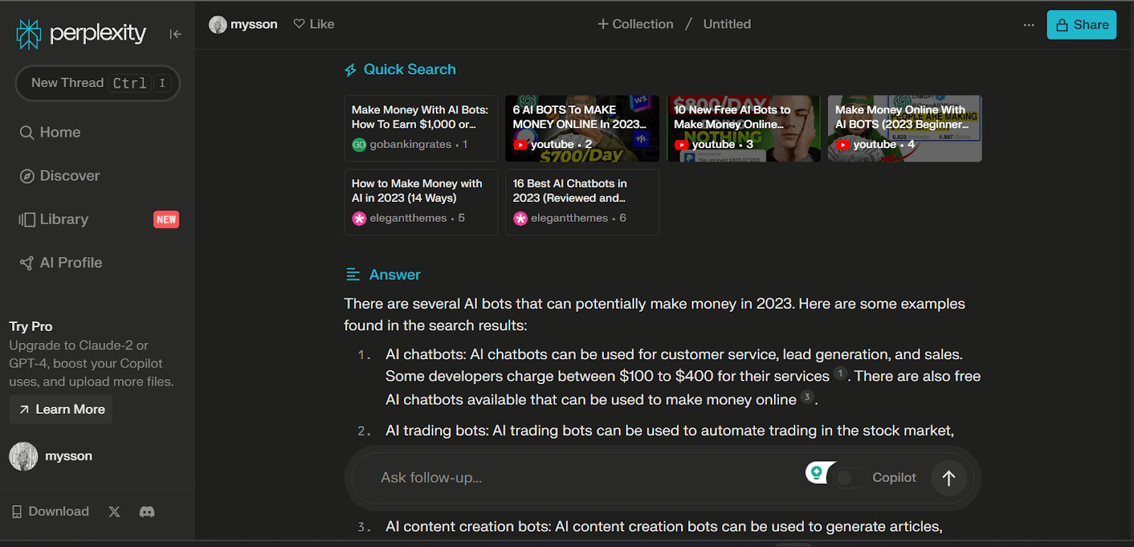Click Learn More about Pro
1134x547 pixels.
pyautogui.click(x=61, y=410)
